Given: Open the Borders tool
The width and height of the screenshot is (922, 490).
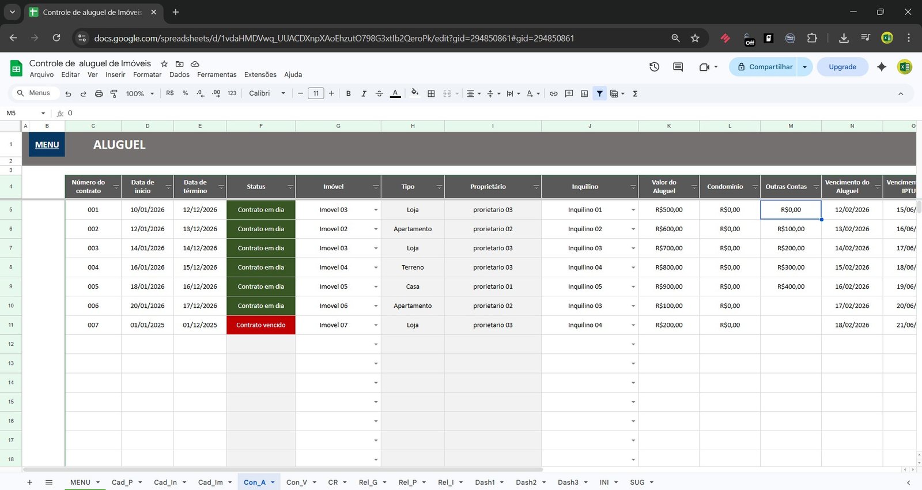Looking at the screenshot, I should [x=431, y=93].
